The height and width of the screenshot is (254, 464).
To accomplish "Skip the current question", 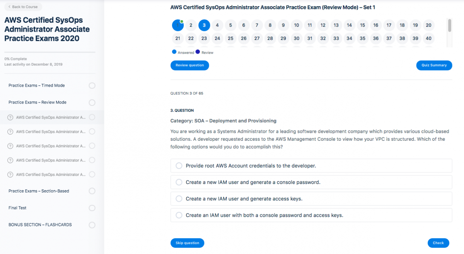I will coord(187,243).
